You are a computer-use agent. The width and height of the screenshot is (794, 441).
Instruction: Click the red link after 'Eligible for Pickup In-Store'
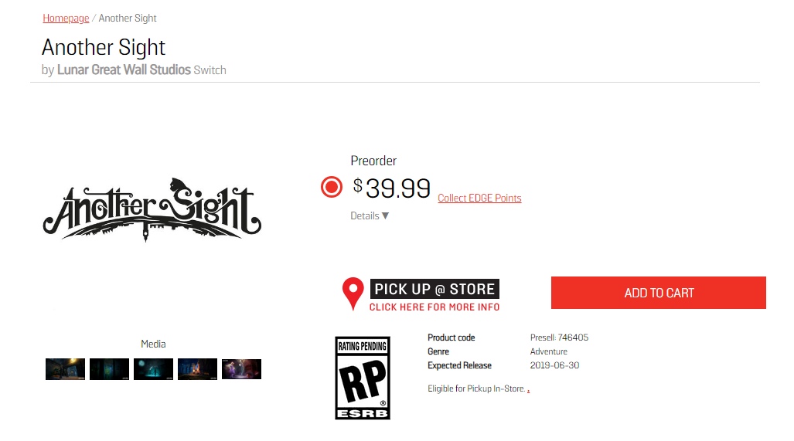point(528,390)
